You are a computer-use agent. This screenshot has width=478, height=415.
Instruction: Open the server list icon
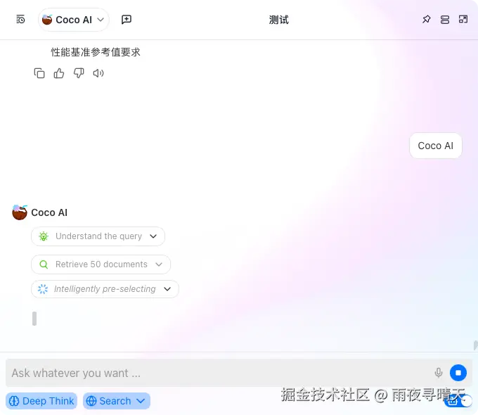(445, 20)
